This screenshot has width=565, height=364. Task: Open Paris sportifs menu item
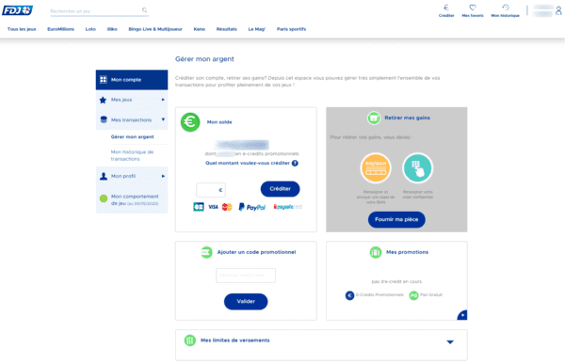[291, 29]
